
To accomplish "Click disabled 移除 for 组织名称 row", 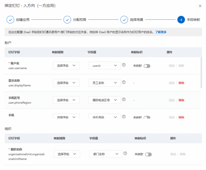I will [x=183, y=154].
